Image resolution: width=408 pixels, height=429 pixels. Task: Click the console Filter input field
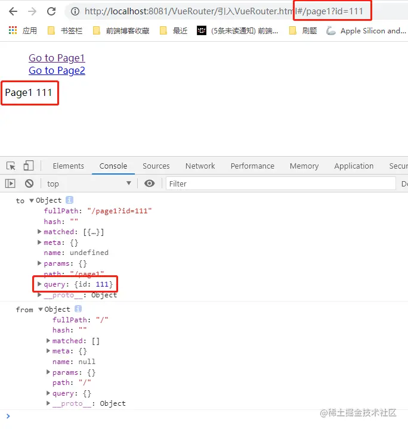[281, 184]
